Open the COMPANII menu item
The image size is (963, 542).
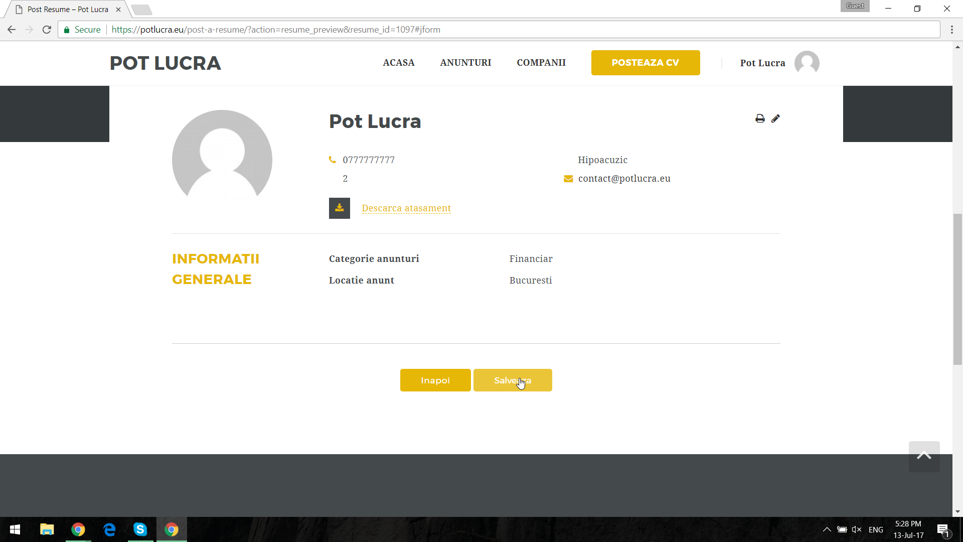[x=541, y=63]
